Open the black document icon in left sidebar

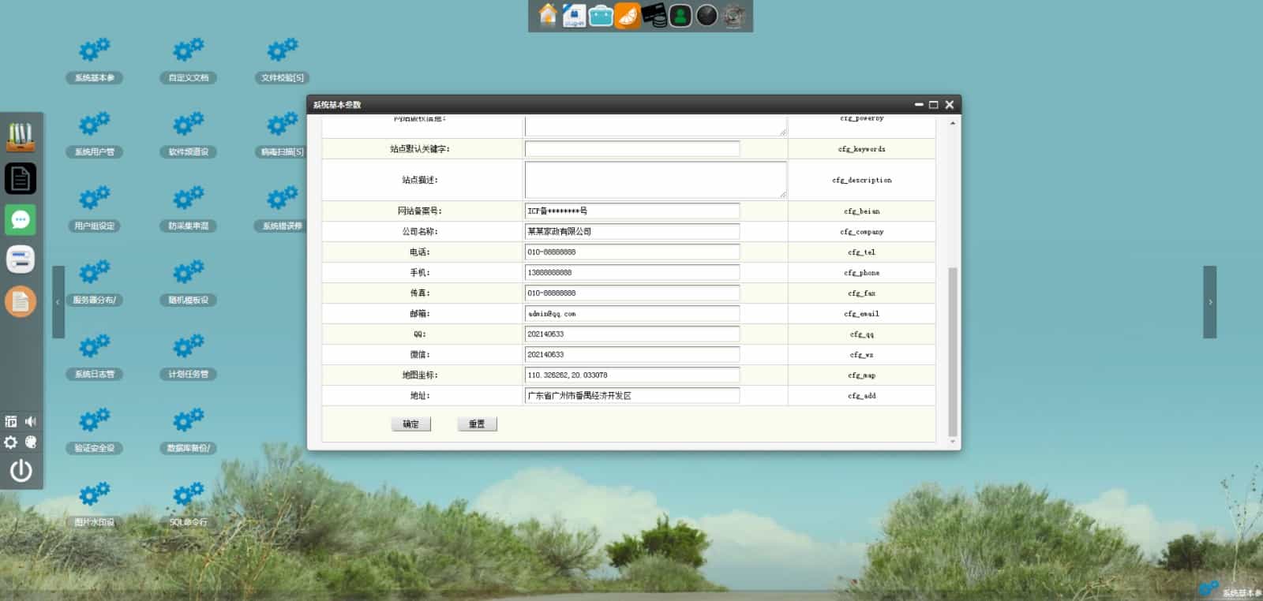(x=21, y=179)
